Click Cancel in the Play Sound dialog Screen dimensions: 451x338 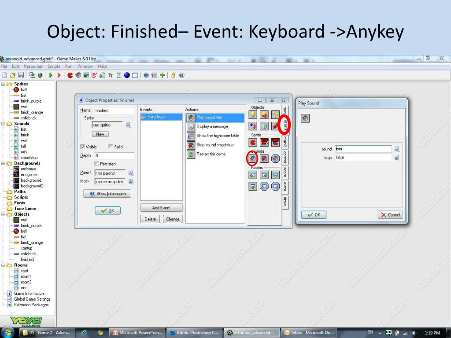[x=390, y=215]
